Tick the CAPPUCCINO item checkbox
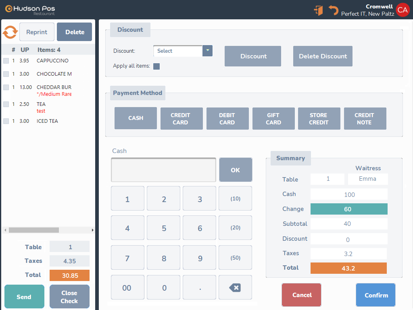Image resolution: width=413 pixels, height=310 pixels. pos(6,61)
